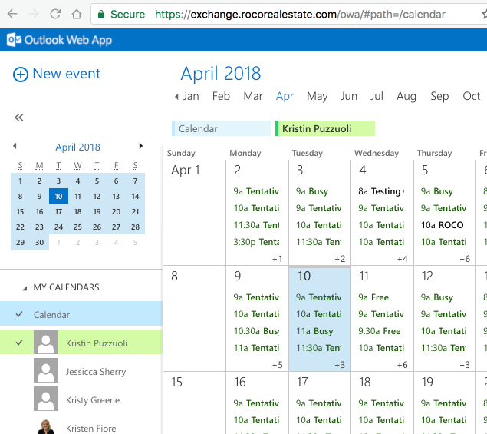
Task: Select the Sep month tab
Action: coord(439,96)
